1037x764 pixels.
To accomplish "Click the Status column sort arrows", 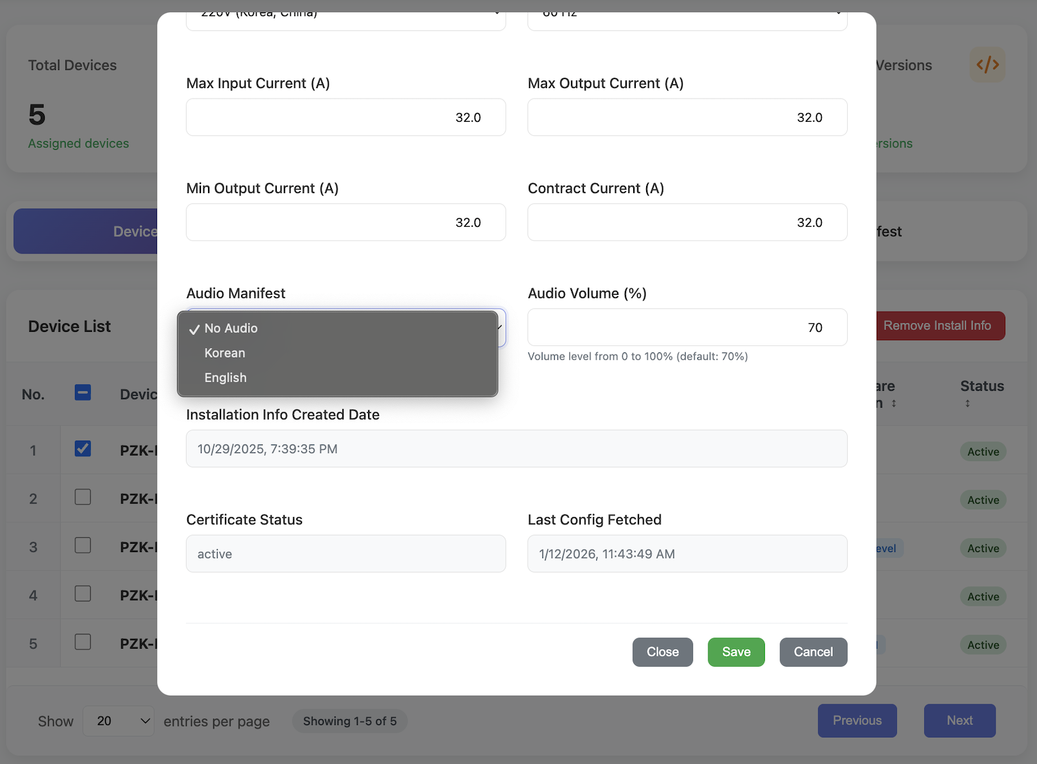I will [967, 404].
